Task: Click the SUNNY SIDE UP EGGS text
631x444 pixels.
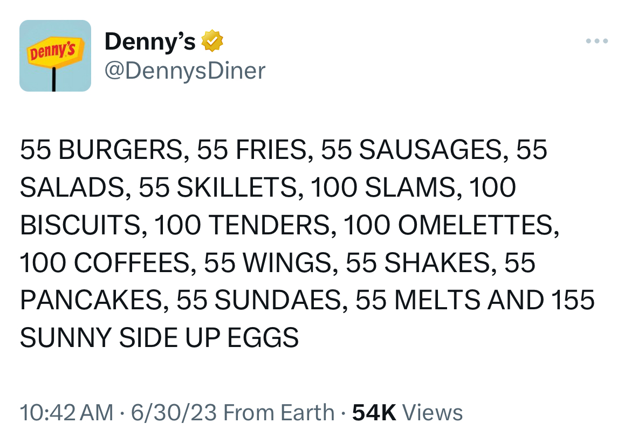Action: coord(159,338)
